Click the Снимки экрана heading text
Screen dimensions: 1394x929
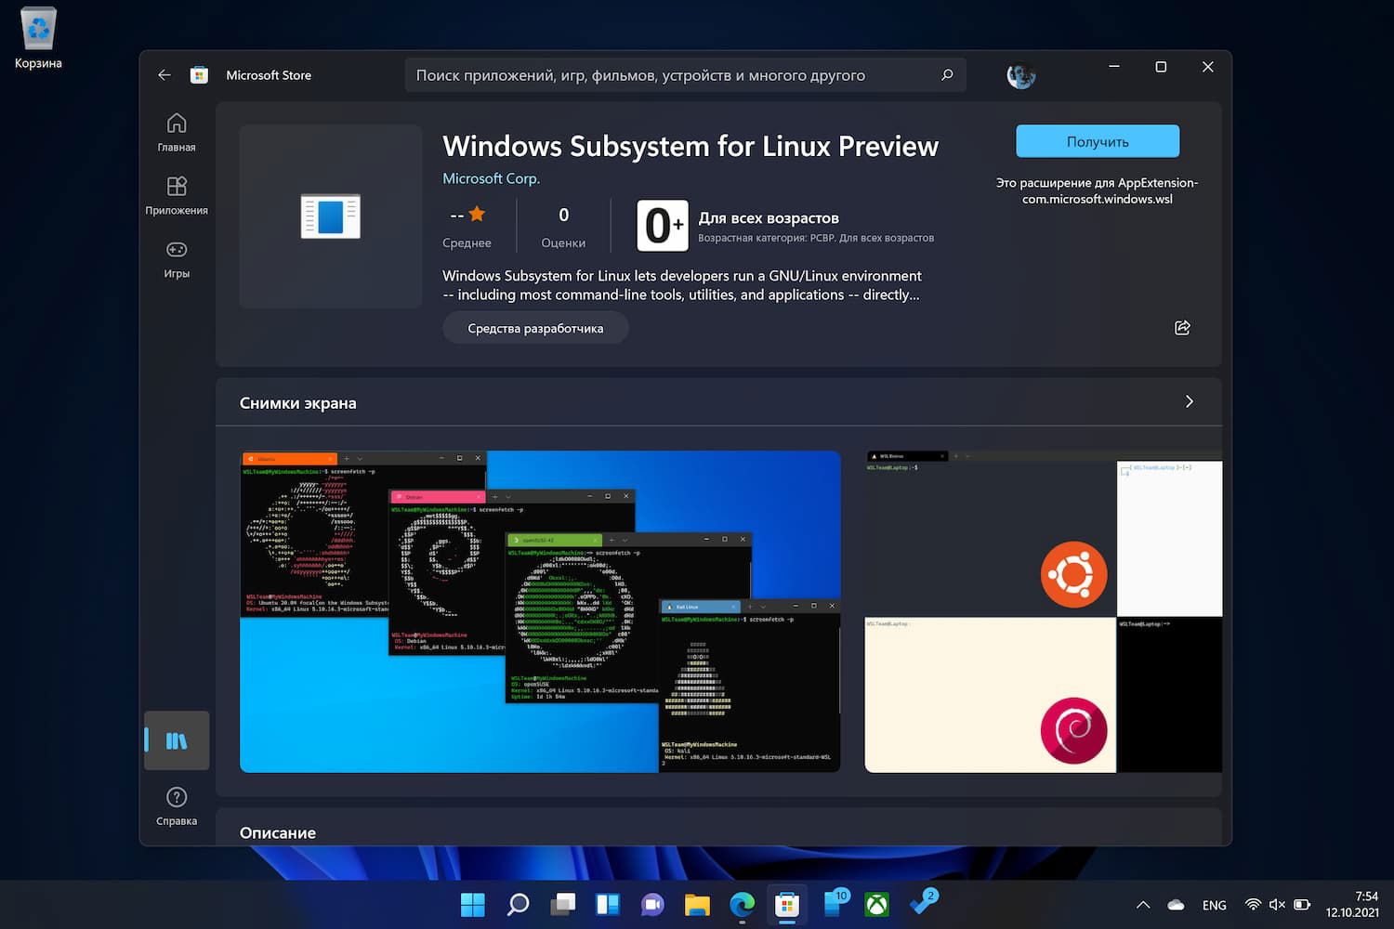tap(298, 403)
